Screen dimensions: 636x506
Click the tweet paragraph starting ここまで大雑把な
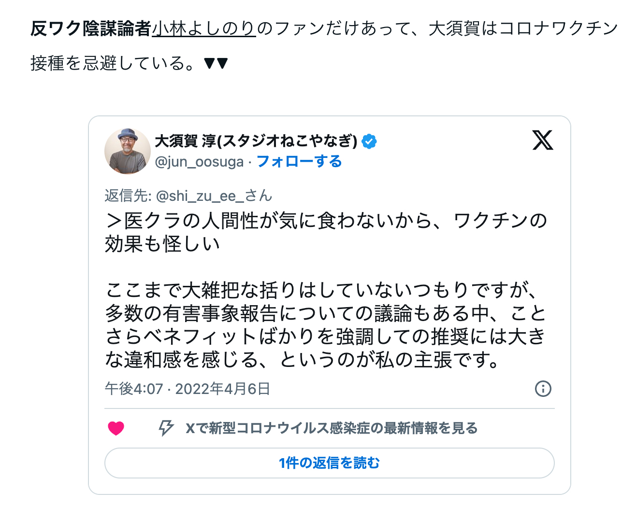[x=326, y=325]
